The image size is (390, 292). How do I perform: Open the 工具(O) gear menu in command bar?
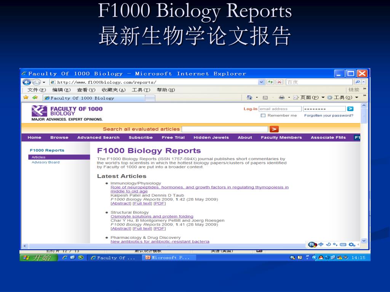pyautogui.click(x=343, y=98)
